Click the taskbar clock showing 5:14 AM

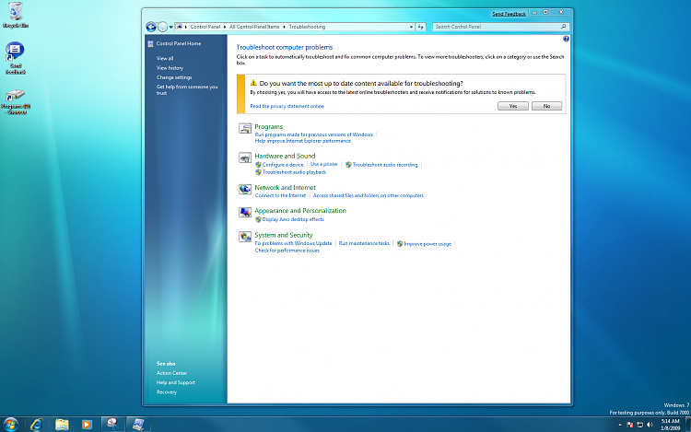click(x=671, y=425)
